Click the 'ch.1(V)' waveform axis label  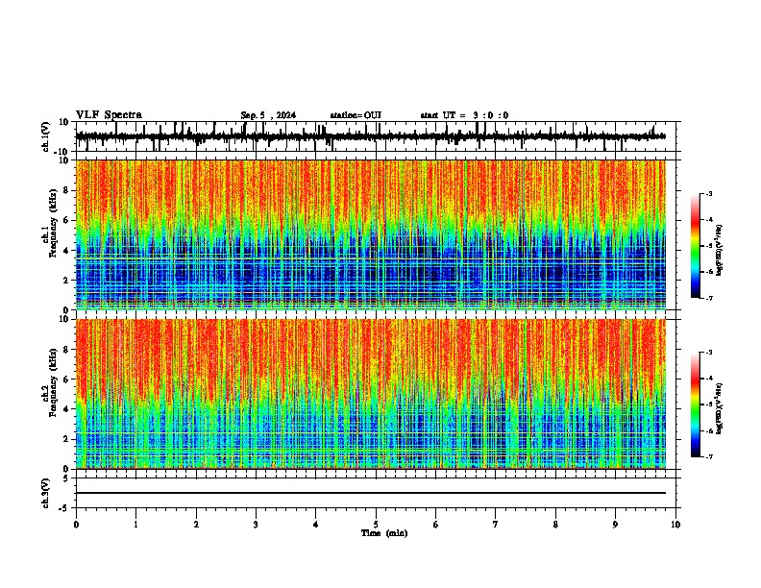tap(46, 136)
